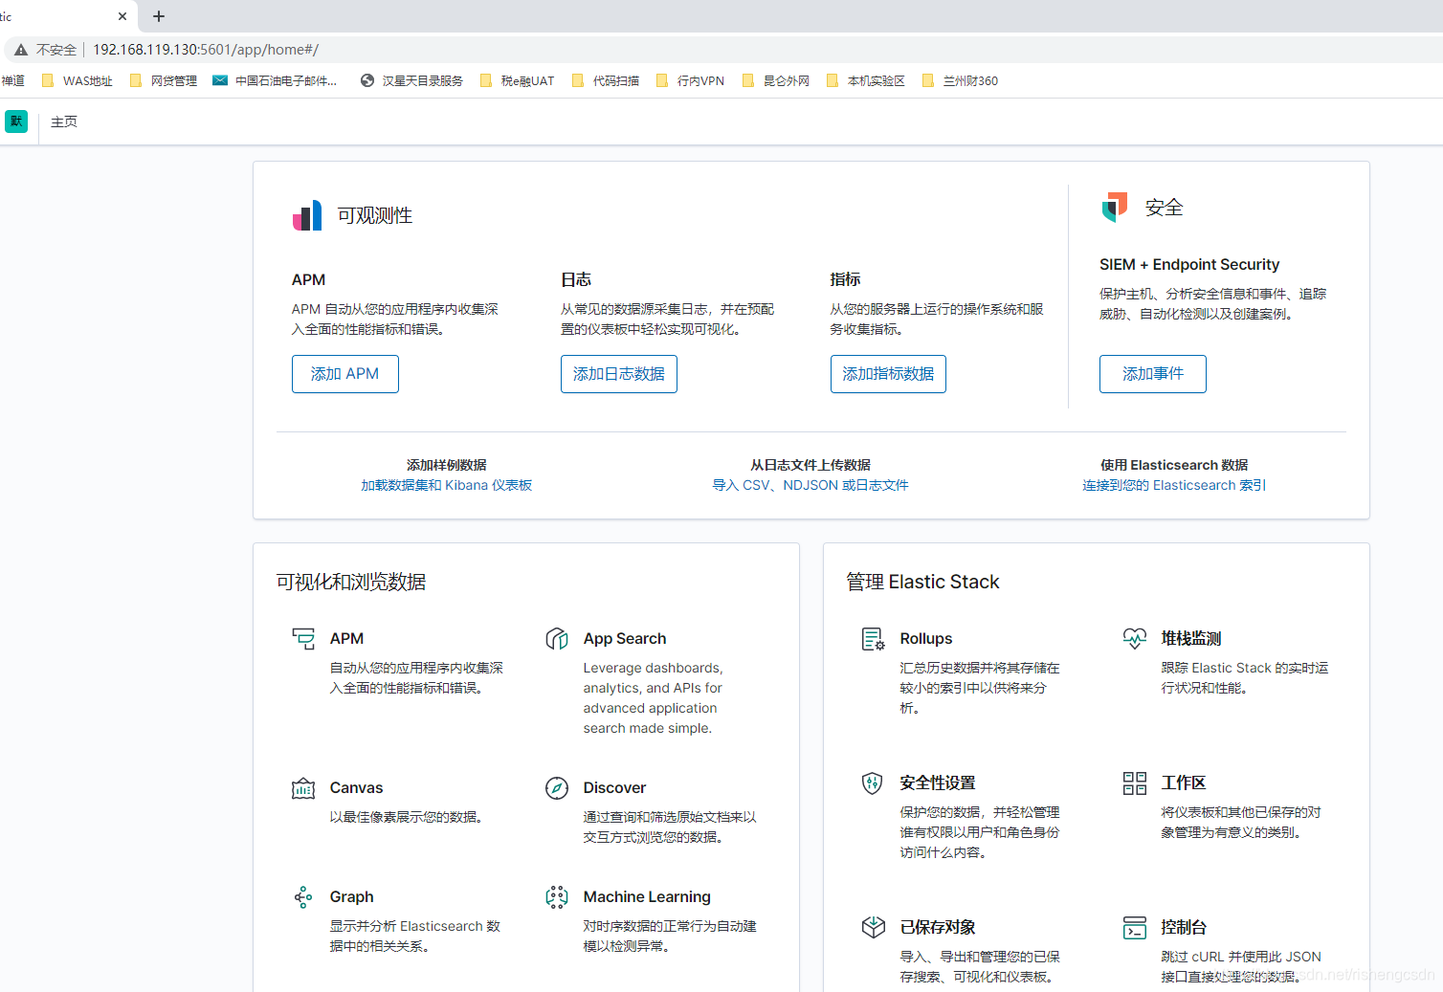Viewport: 1443px width, 992px height.
Task: Click the 指标 heading in observability
Action: click(x=846, y=280)
